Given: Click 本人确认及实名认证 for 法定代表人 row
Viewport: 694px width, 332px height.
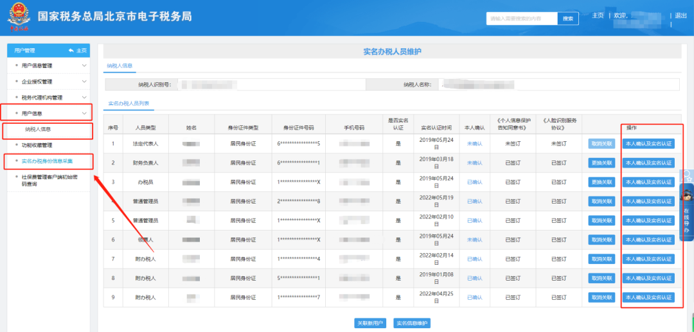Looking at the screenshot, I should coord(648,144).
